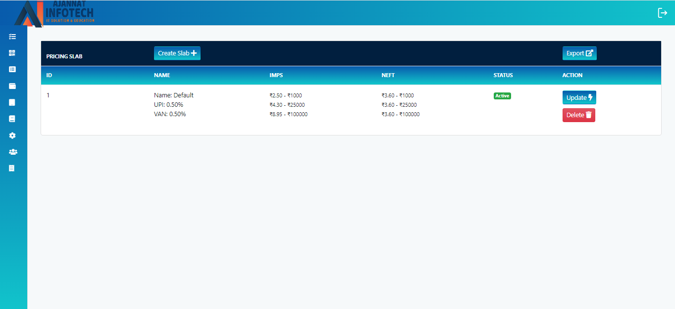675x309 pixels.
Task: Click the STATUS column header
Action: [503, 75]
